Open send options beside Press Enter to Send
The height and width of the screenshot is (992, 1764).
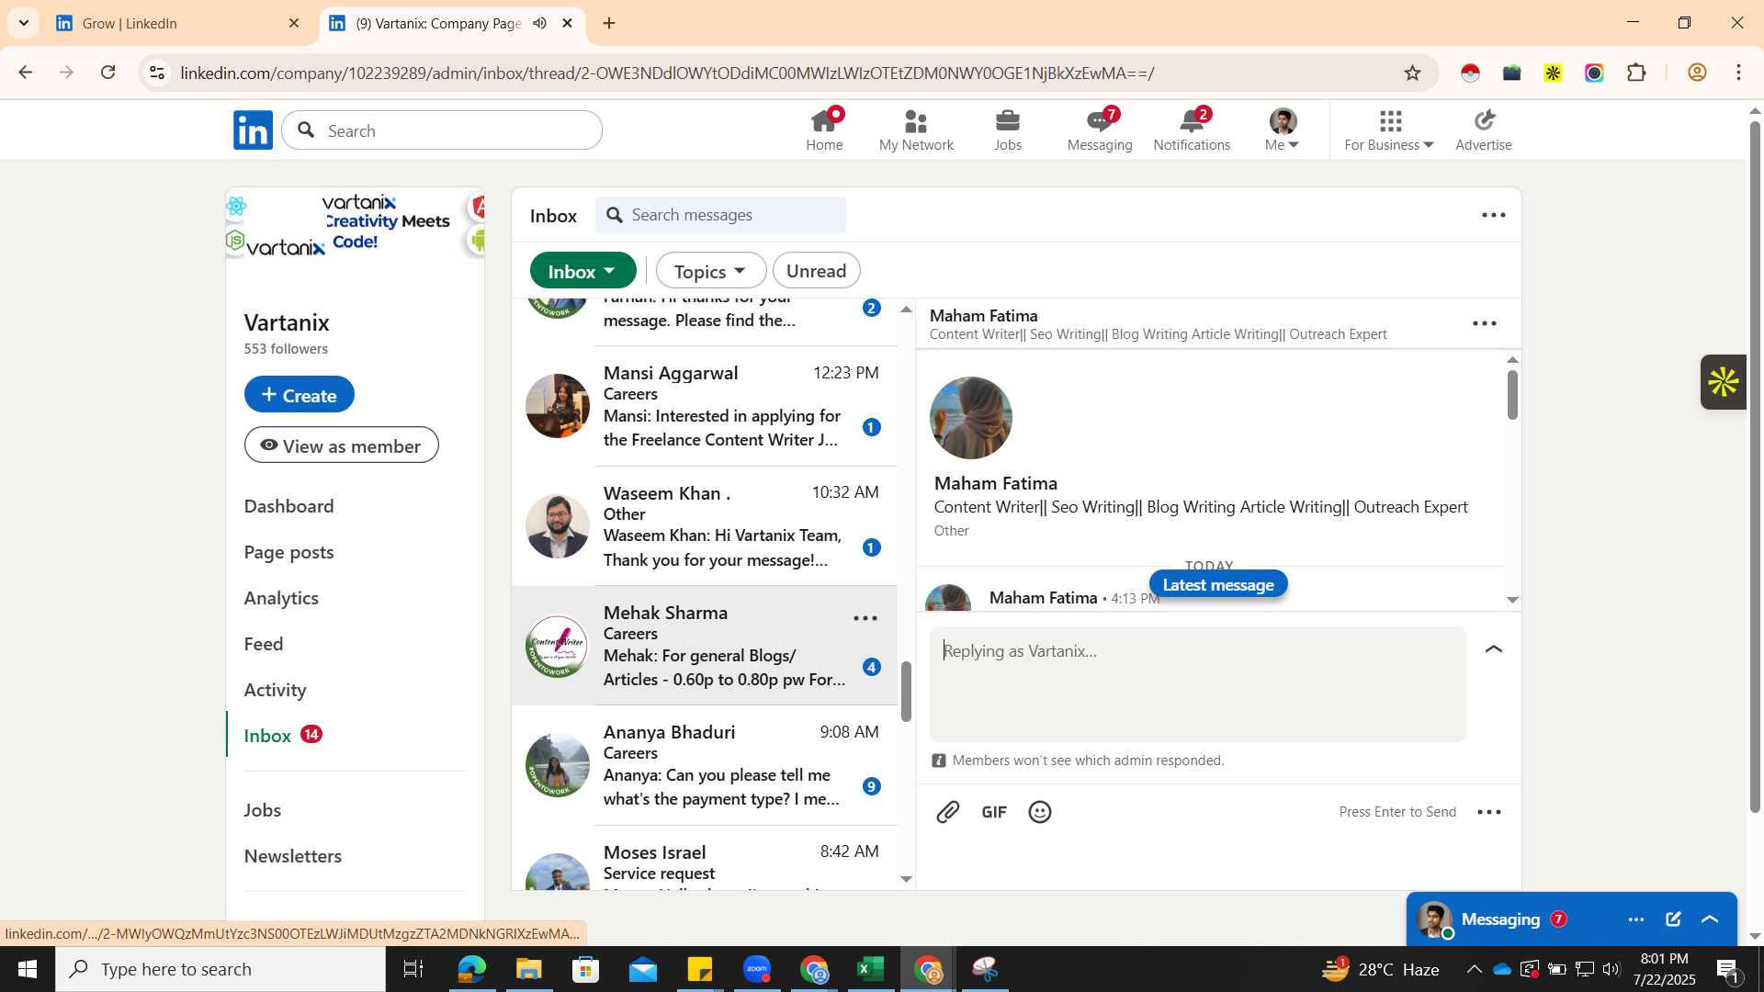[1489, 812]
